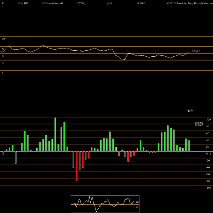This screenshot has height=213, width=213.
Task: Click the 70 level label on RSI axis
Action: click(3, 49)
